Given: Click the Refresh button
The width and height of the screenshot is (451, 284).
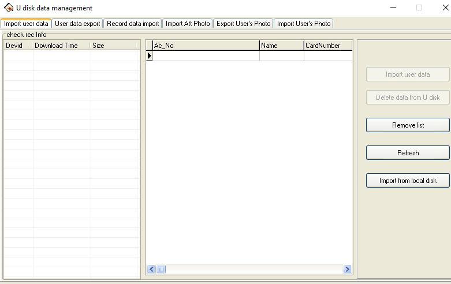Looking at the screenshot, I should [408, 152].
